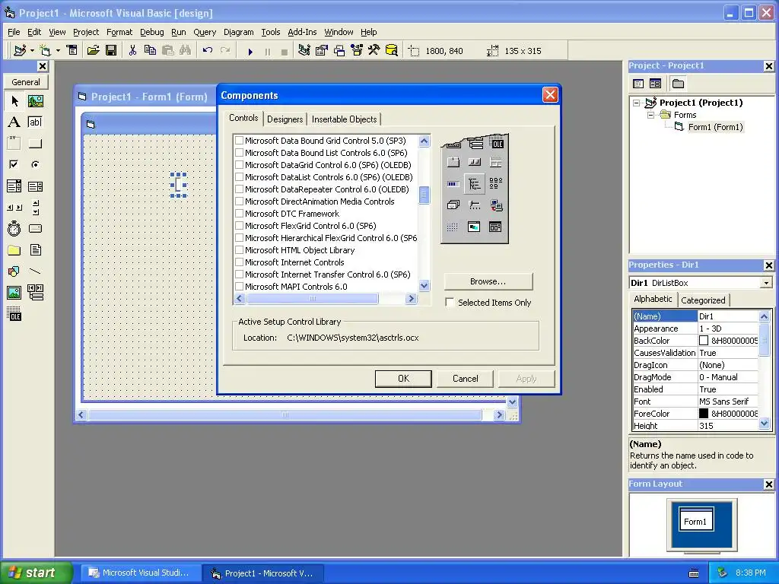Open the Debug menu
779x584 pixels.
(x=152, y=32)
